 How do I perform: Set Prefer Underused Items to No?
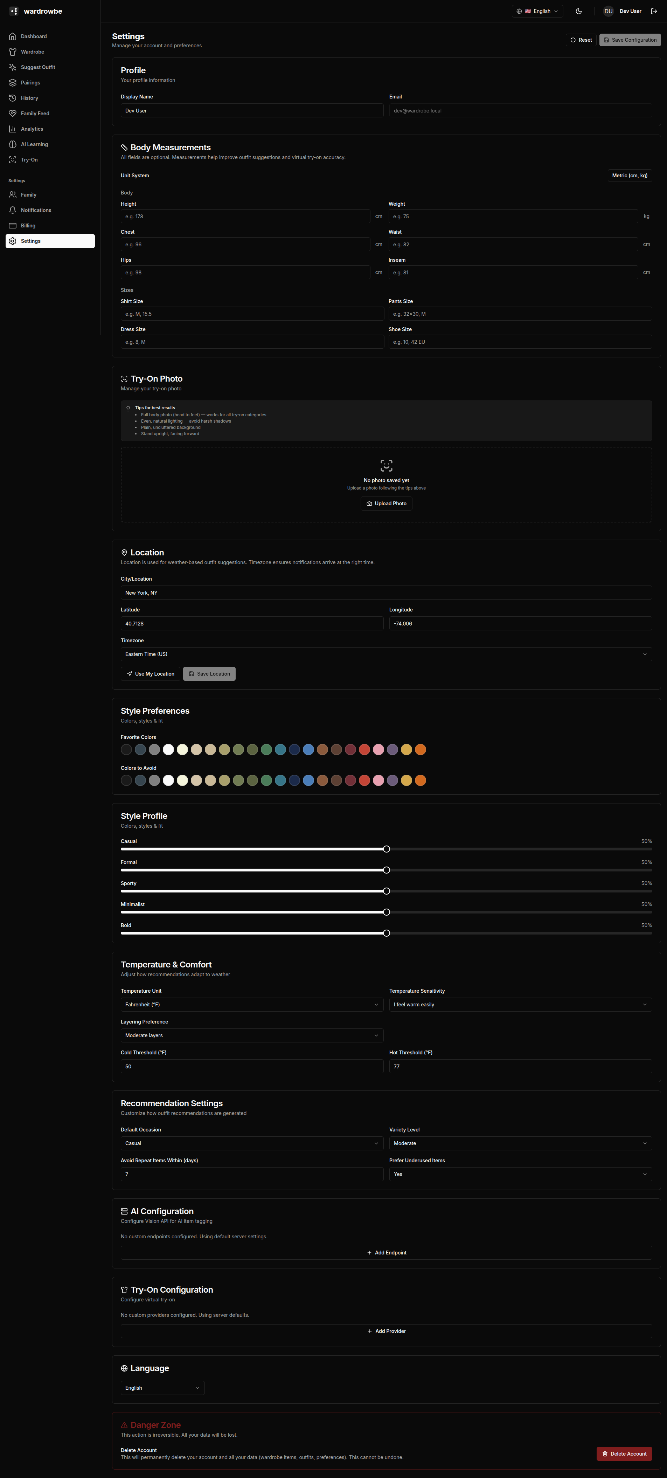pyautogui.click(x=519, y=1174)
